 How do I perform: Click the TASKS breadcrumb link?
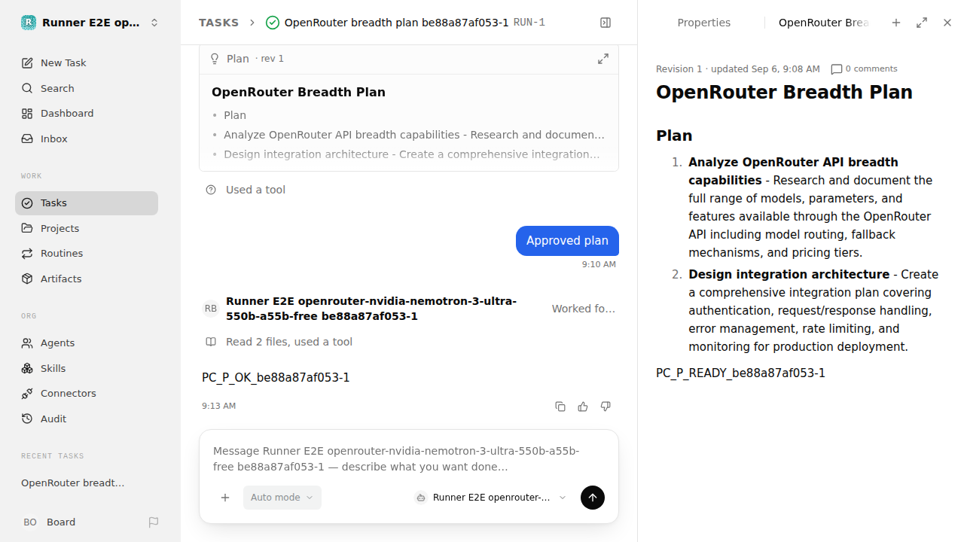coord(218,23)
